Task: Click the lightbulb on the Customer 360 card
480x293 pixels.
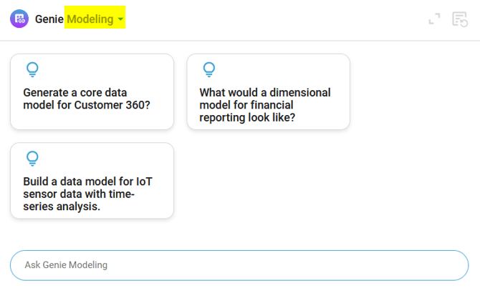Action: click(32, 69)
